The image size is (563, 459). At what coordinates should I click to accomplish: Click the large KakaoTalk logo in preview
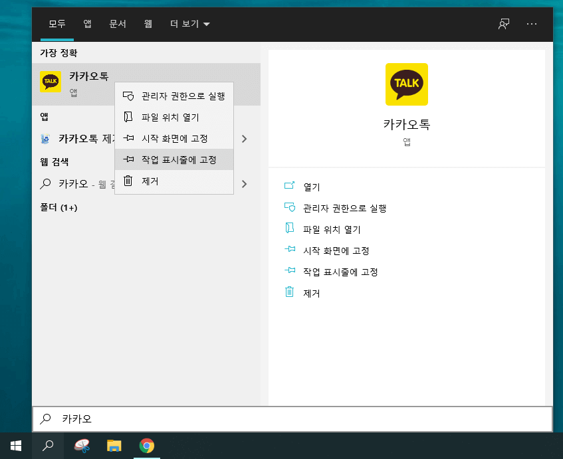point(406,84)
